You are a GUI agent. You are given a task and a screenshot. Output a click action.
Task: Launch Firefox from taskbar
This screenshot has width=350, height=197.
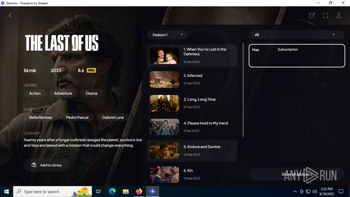point(139,192)
